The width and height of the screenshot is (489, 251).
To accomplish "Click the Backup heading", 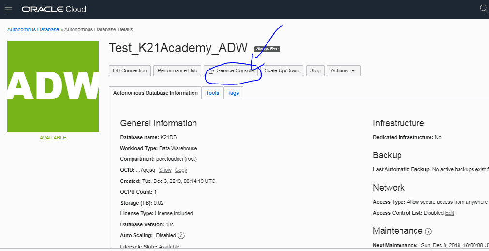I will point(387,155).
